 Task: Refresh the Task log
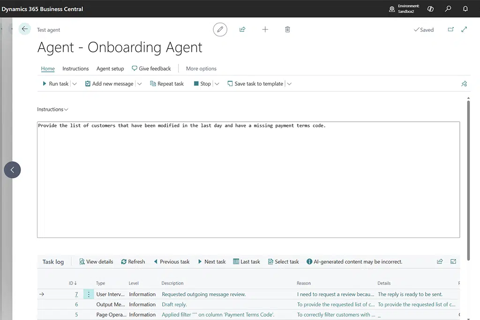pos(133,261)
